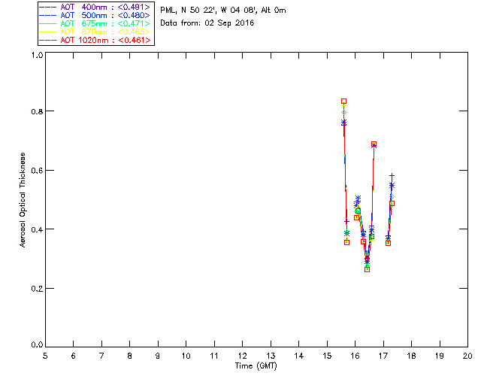Click the AOT 870nm legend entry

point(95,32)
